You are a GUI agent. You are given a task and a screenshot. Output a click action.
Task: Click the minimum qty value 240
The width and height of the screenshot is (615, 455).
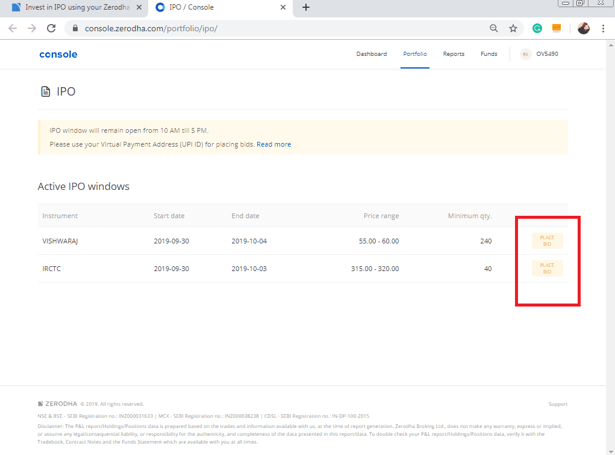(486, 241)
